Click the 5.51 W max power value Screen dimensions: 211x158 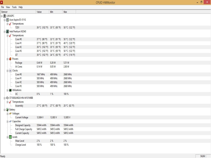coord(66,63)
